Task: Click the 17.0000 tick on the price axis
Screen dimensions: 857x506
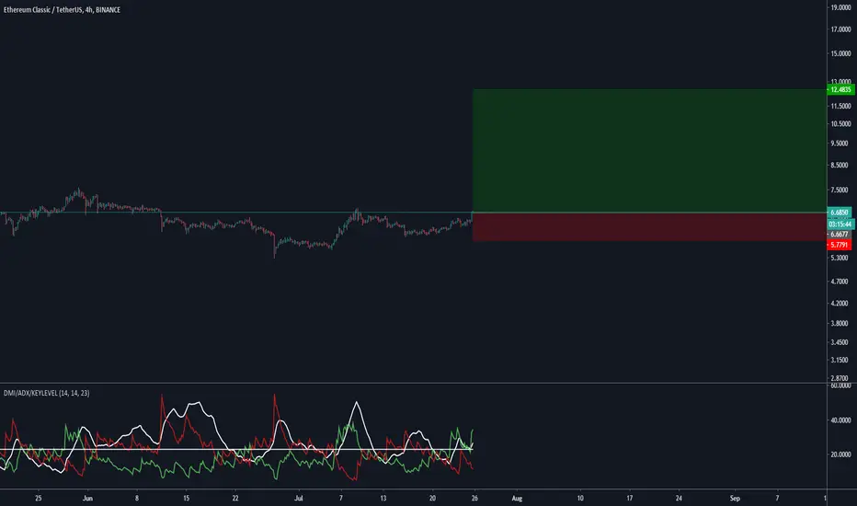Action: coord(840,29)
